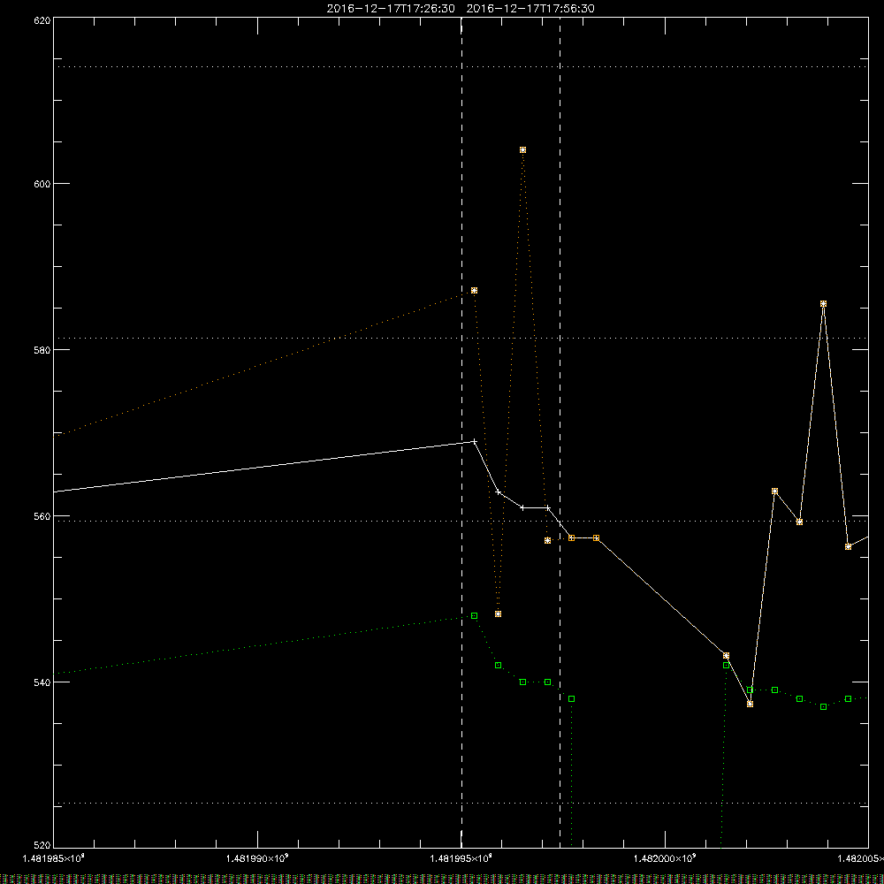Select the lowest orange marker near 537
The width and height of the screenshot is (884, 884).
click(x=750, y=705)
